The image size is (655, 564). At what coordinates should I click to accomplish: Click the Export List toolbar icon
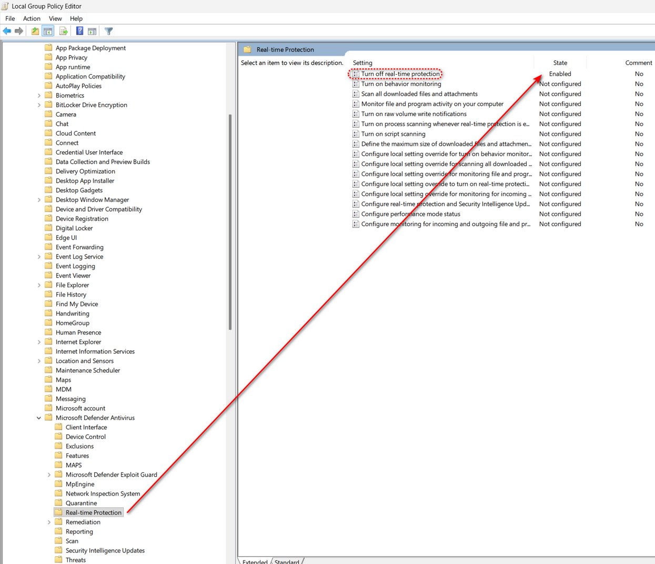[x=64, y=31]
